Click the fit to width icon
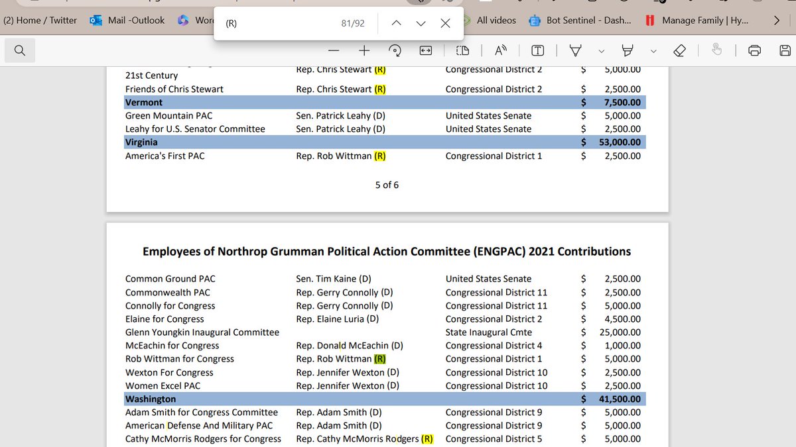This screenshot has height=447, width=796. pos(425,50)
